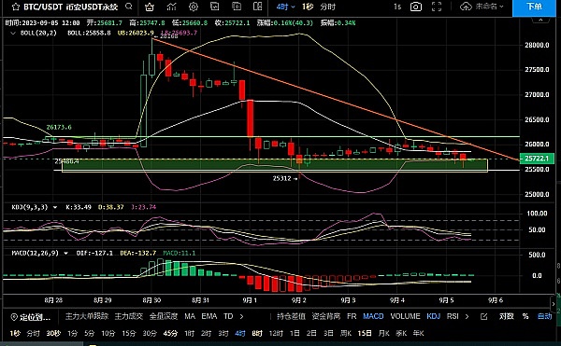
Task: Click the right-edge arrow beside the date axis
Action: point(554,304)
